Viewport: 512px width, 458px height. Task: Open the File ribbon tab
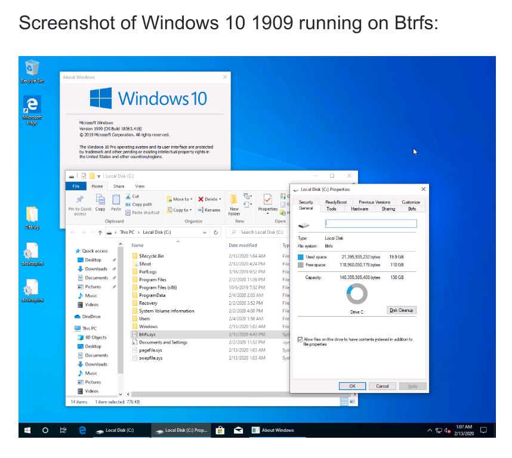click(x=76, y=186)
